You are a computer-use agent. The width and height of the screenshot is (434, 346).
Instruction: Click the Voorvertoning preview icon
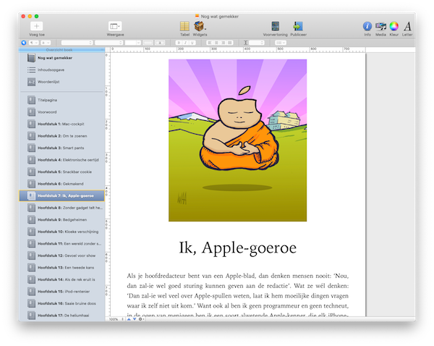click(275, 26)
